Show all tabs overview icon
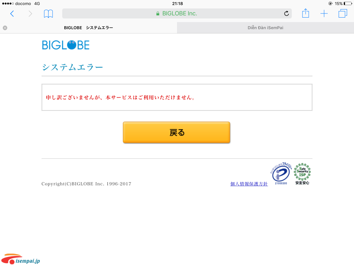This screenshot has width=354, height=265. tap(343, 13)
